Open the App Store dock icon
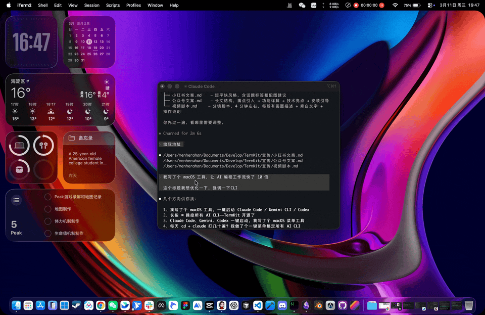 click(40, 306)
